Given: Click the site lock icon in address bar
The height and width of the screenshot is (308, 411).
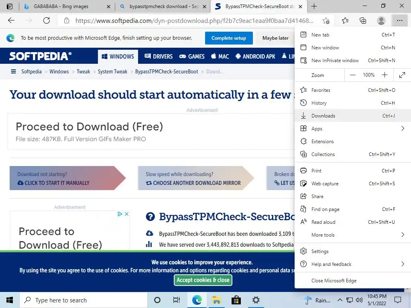Looking at the screenshot, I should point(67,20).
